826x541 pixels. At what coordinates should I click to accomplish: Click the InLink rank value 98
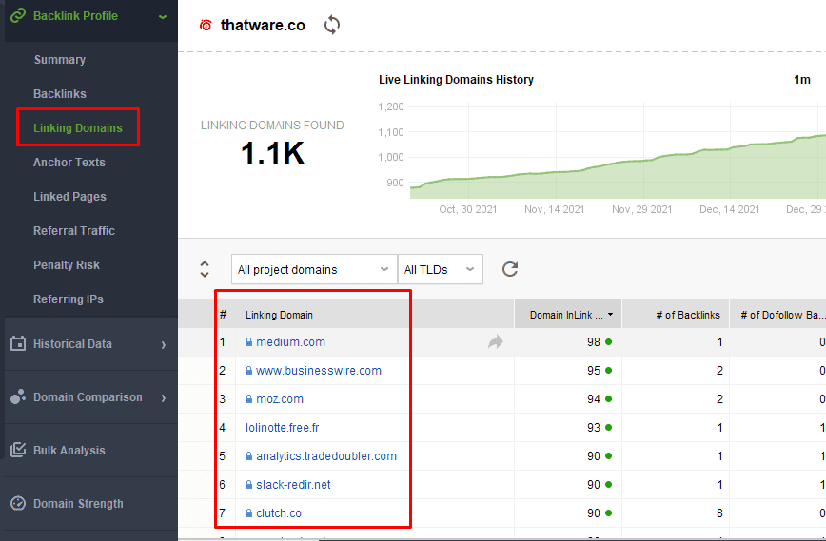pyautogui.click(x=594, y=342)
